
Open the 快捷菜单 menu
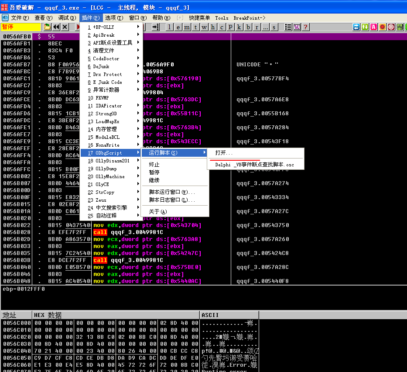(199, 17)
